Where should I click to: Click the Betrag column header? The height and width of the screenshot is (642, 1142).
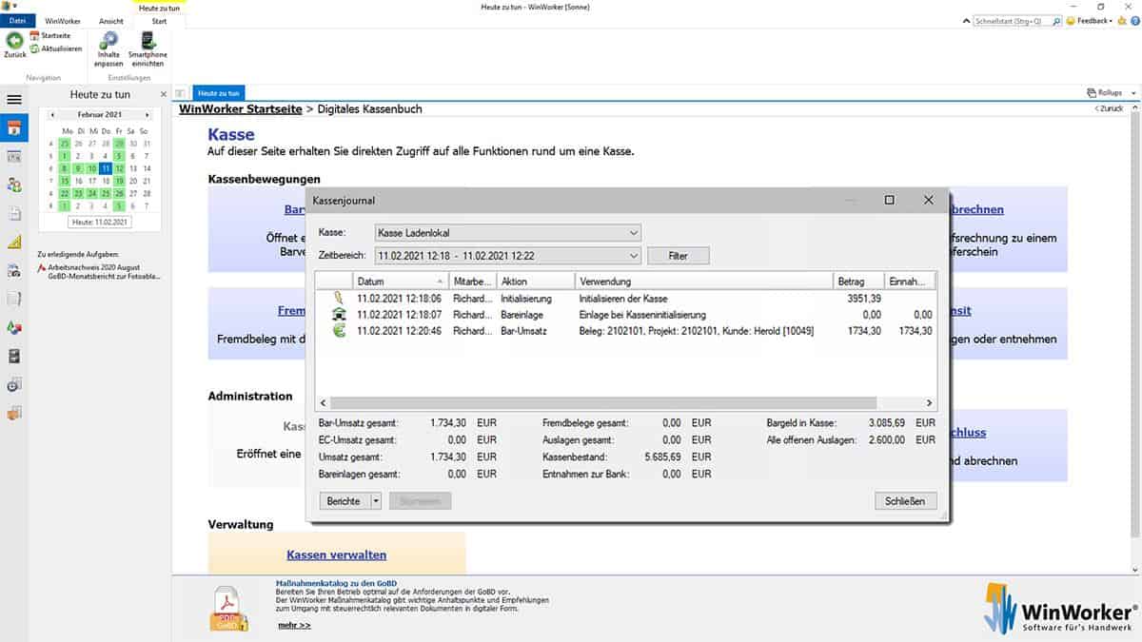coord(858,282)
